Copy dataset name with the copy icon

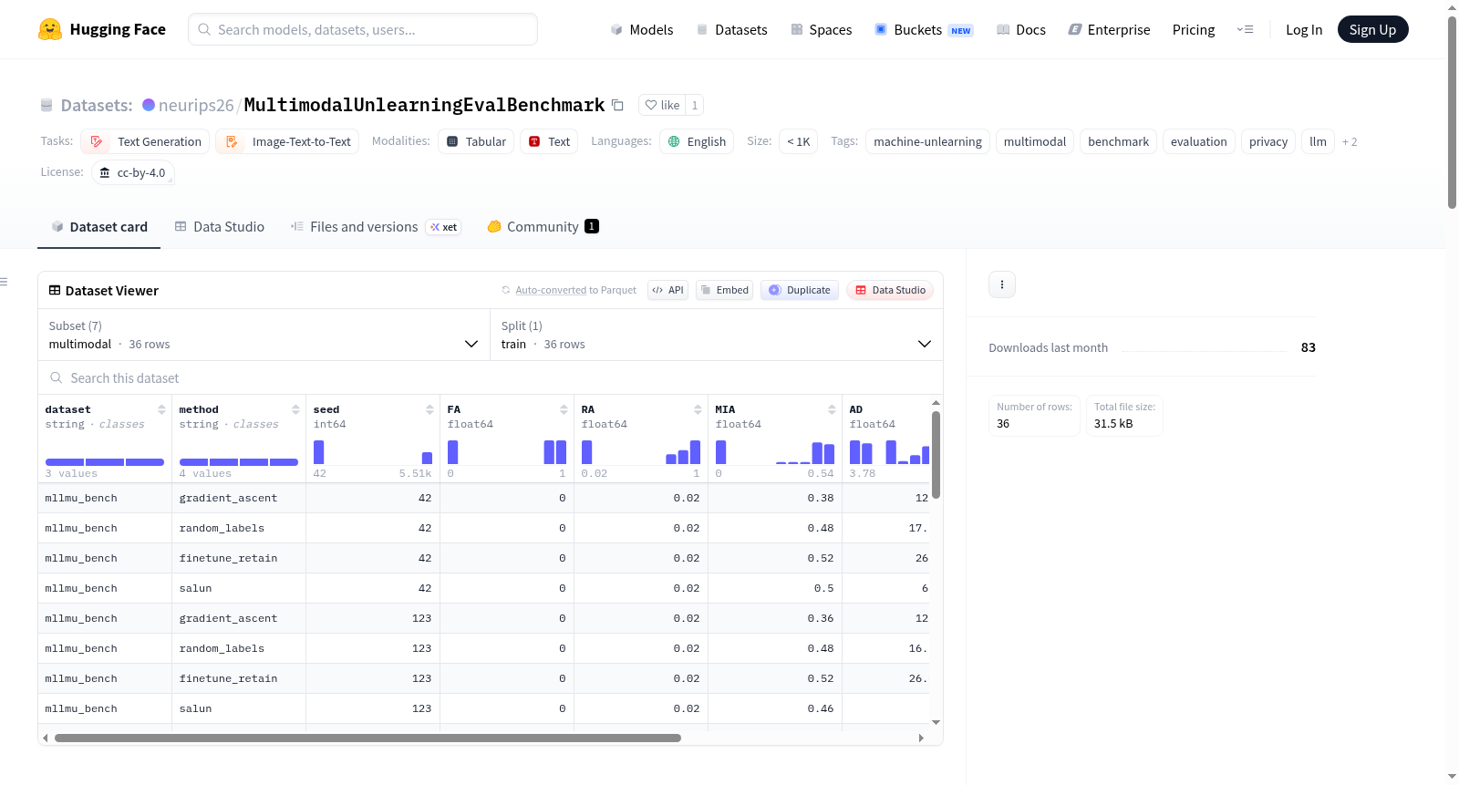[x=617, y=105]
